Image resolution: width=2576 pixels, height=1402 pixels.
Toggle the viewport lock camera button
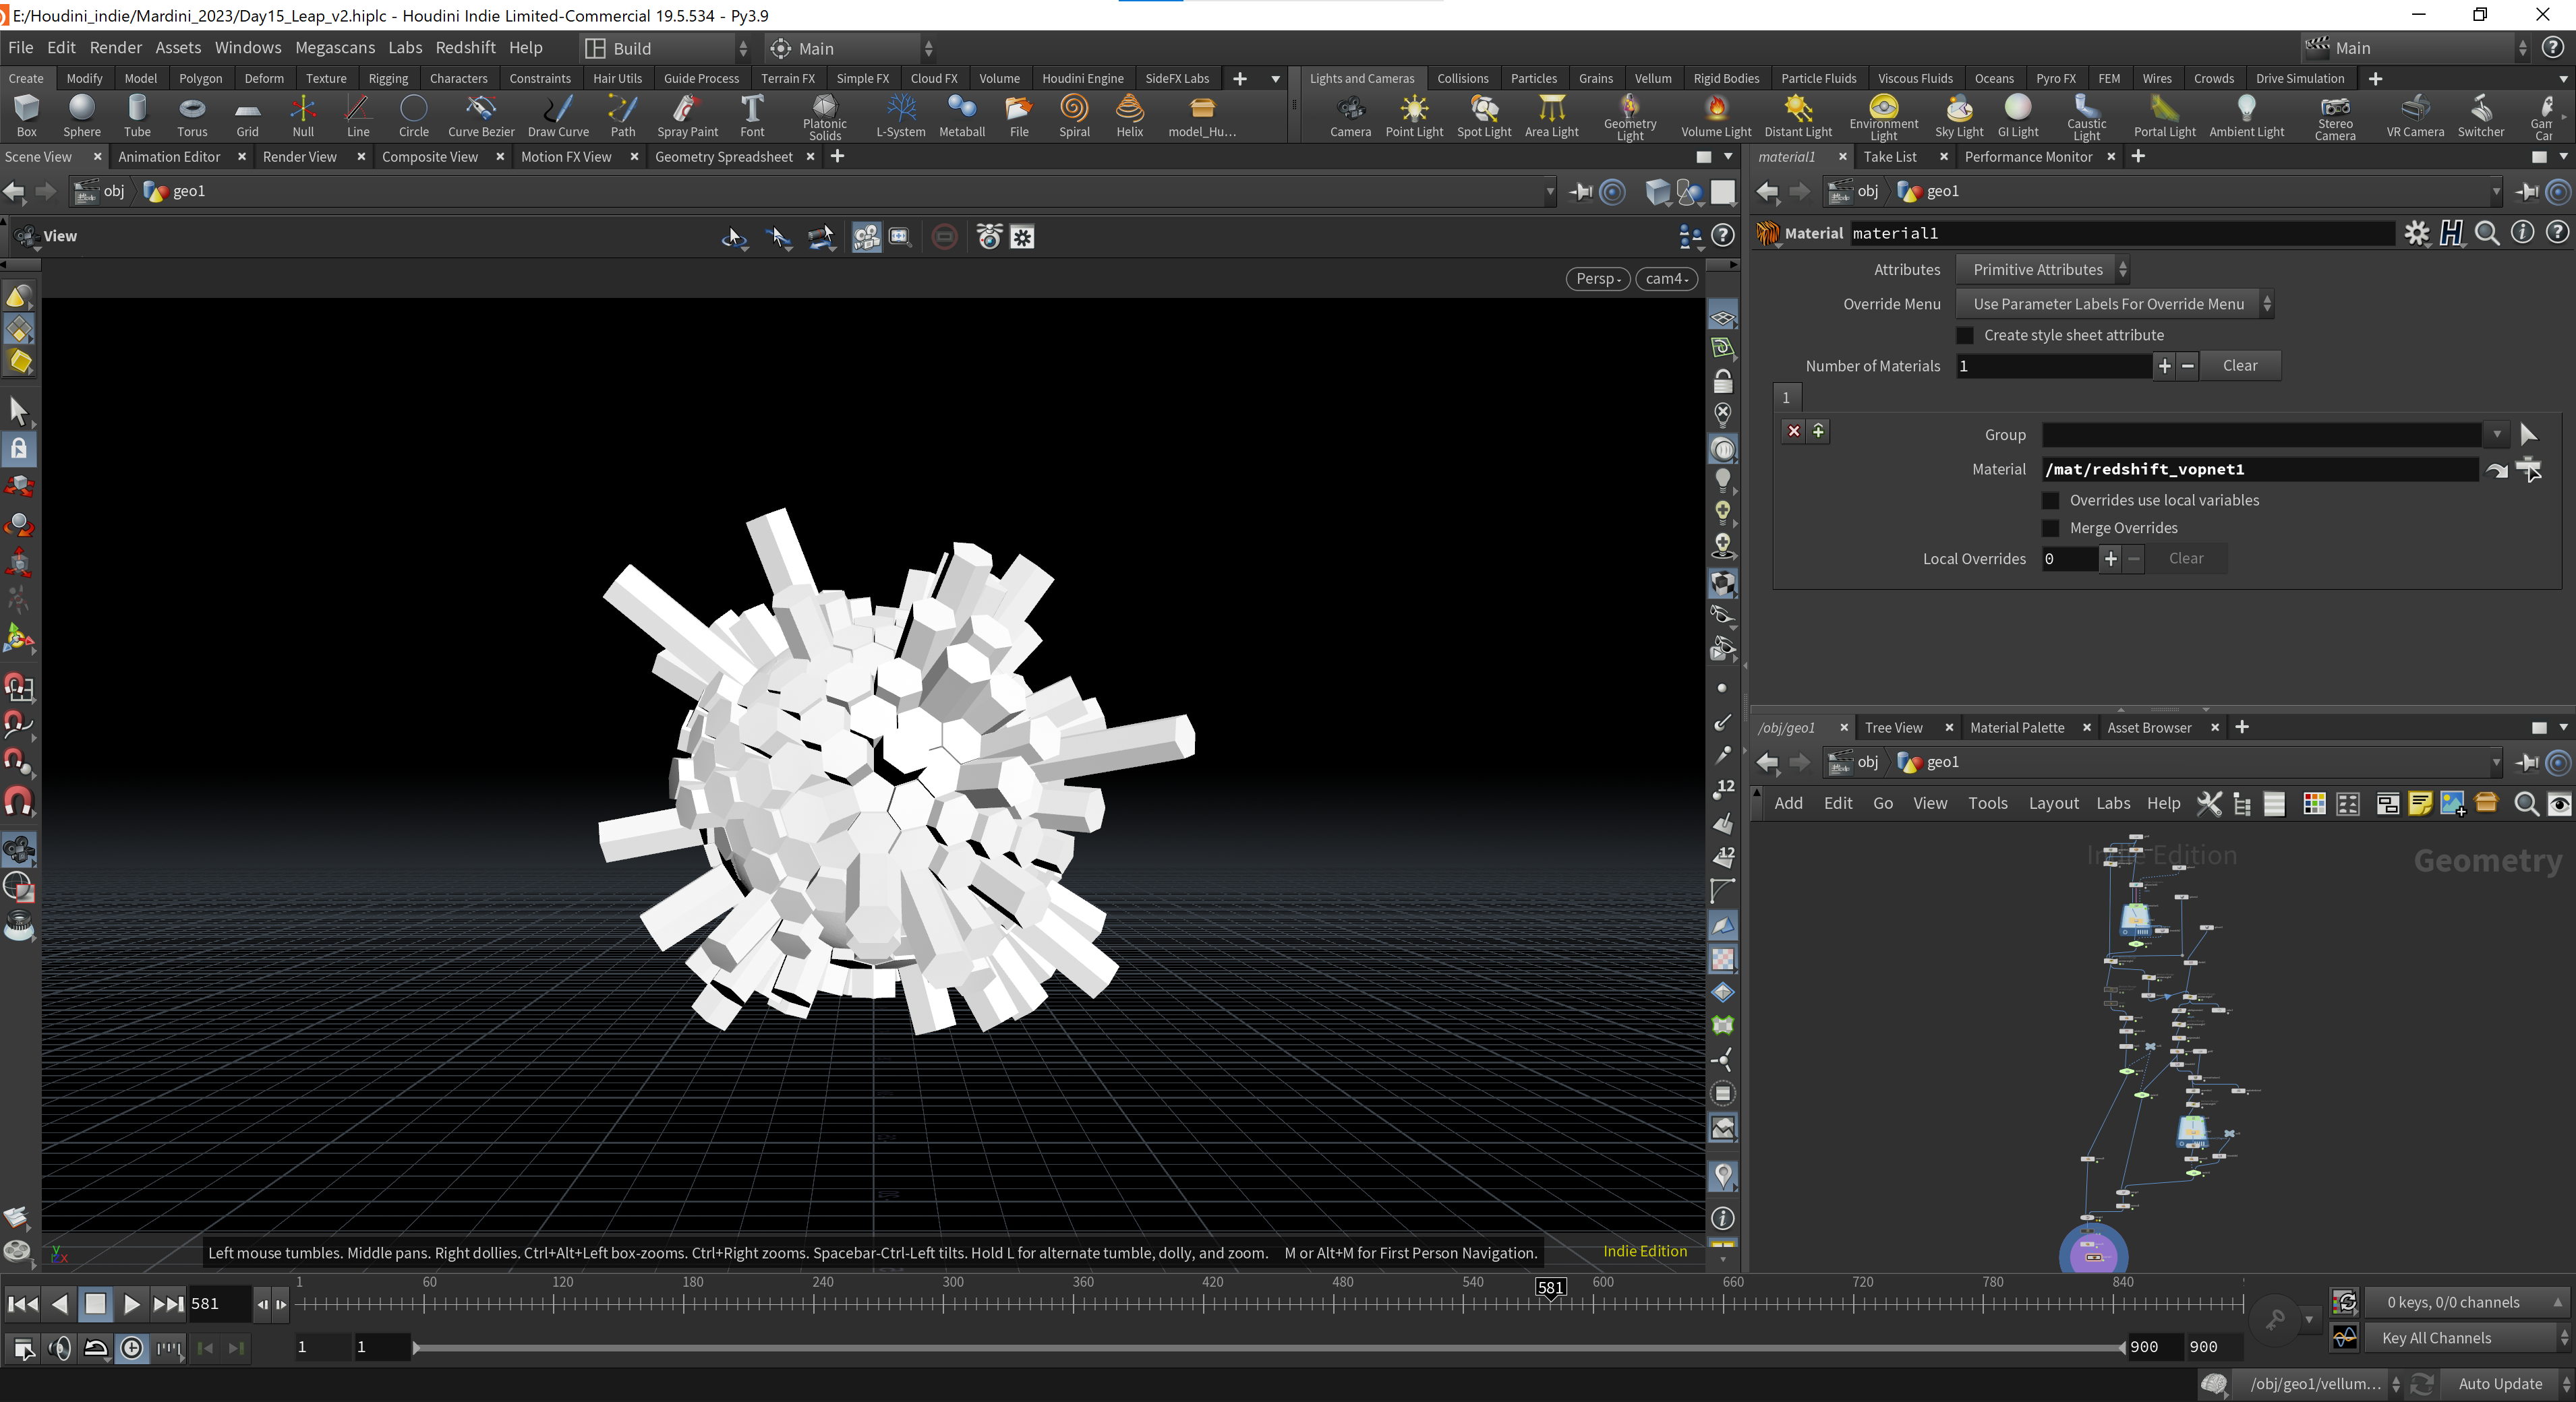coord(1722,382)
